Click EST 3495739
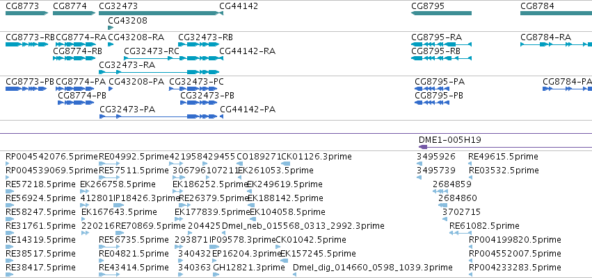 point(419,177)
